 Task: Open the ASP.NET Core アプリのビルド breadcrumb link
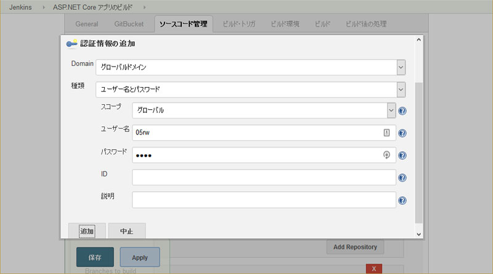[x=93, y=7]
